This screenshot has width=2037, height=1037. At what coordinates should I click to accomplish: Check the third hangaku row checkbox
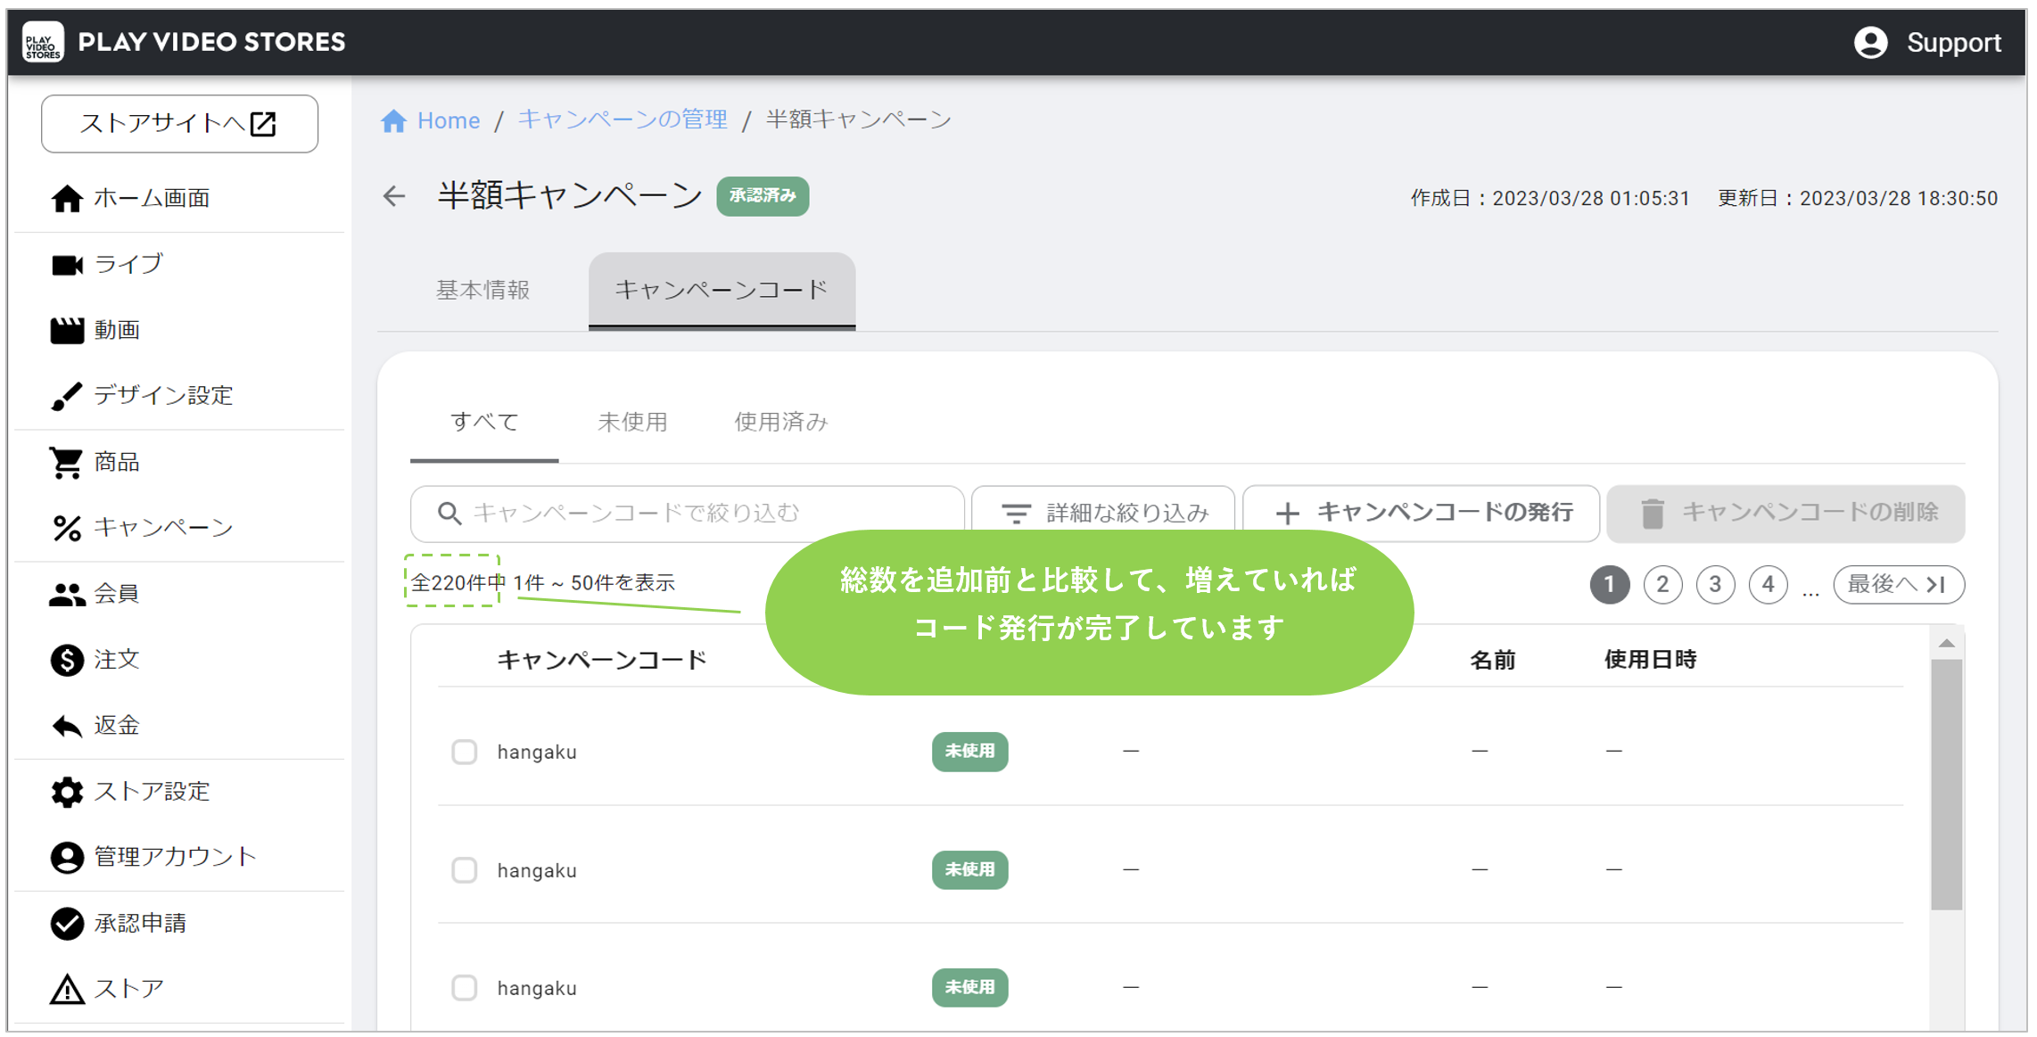464,987
